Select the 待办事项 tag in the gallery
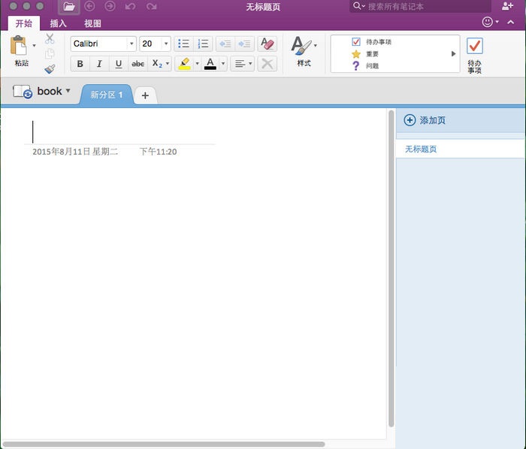This screenshot has width=526, height=449. point(372,42)
